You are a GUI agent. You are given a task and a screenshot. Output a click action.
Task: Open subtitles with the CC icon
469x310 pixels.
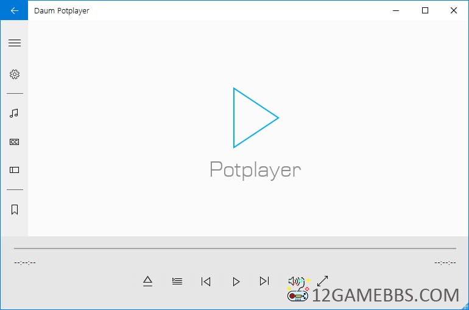[x=15, y=142]
